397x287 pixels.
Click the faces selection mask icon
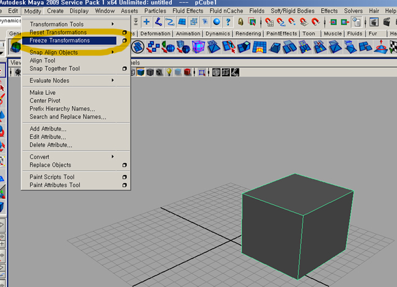point(182,22)
